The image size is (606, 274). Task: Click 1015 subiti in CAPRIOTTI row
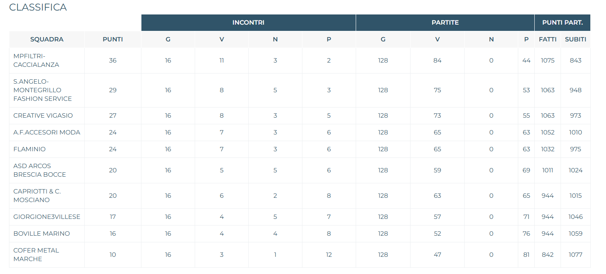(575, 196)
